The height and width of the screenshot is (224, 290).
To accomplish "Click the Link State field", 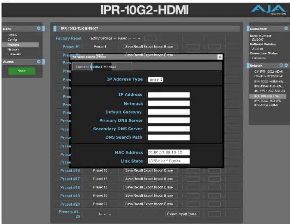I will coord(169,161).
